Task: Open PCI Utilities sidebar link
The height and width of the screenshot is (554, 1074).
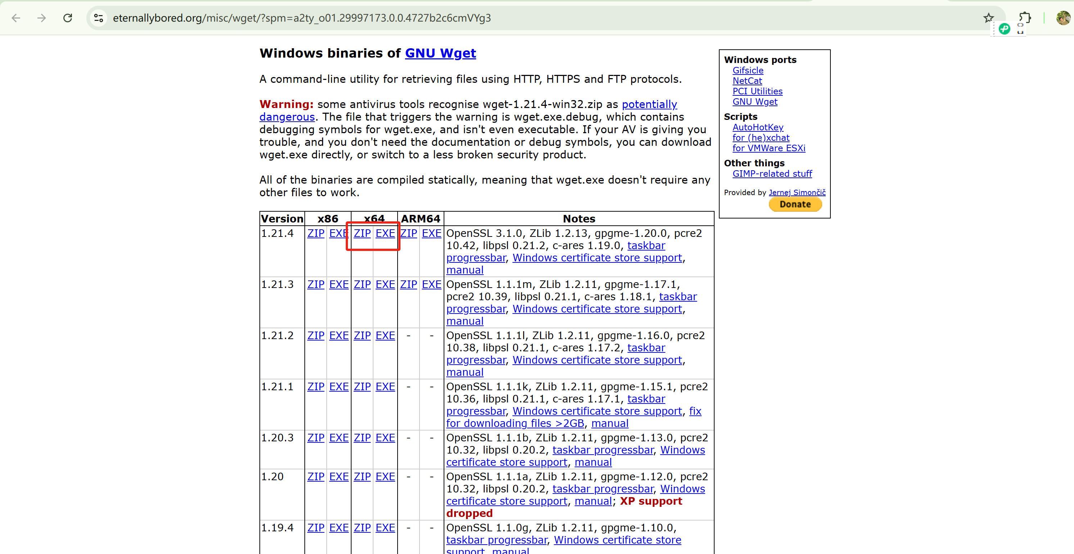Action: click(x=757, y=91)
